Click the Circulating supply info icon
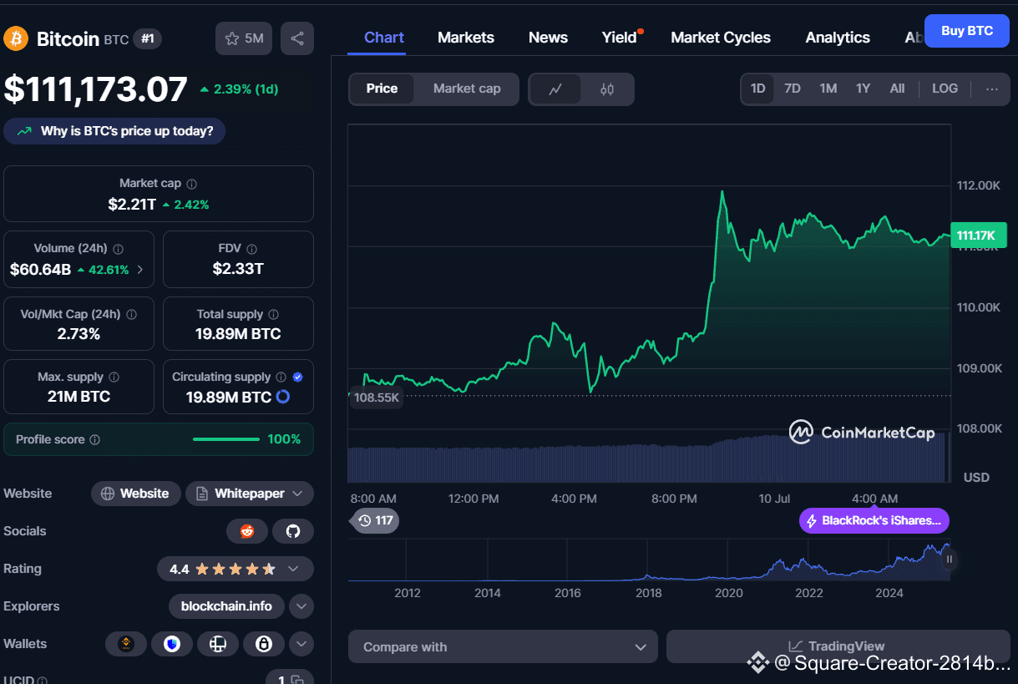The width and height of the screenshot is (1018, 684). tap(281, 377)
